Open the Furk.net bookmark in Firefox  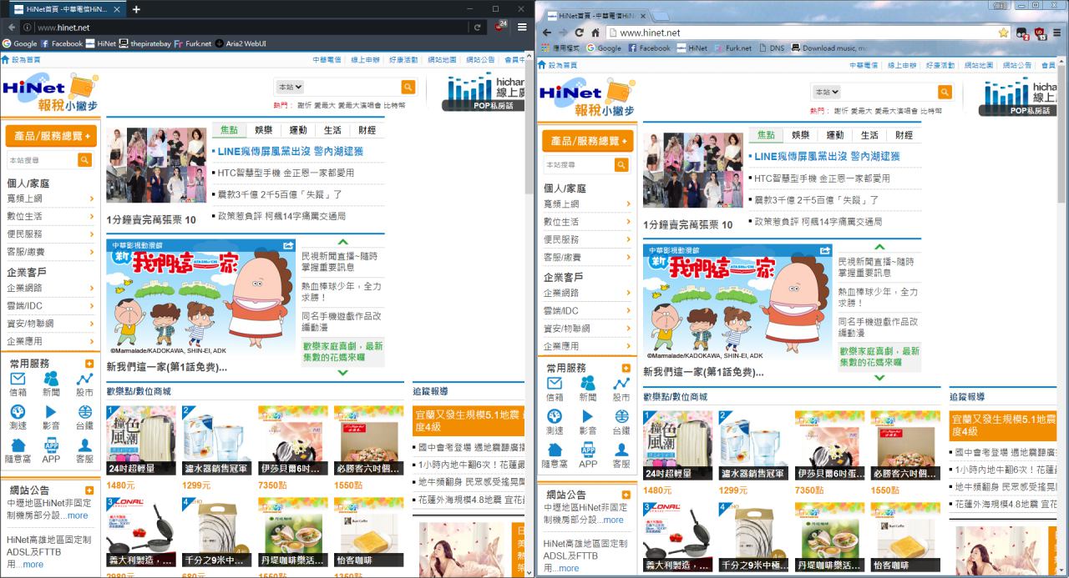(193, 43)
